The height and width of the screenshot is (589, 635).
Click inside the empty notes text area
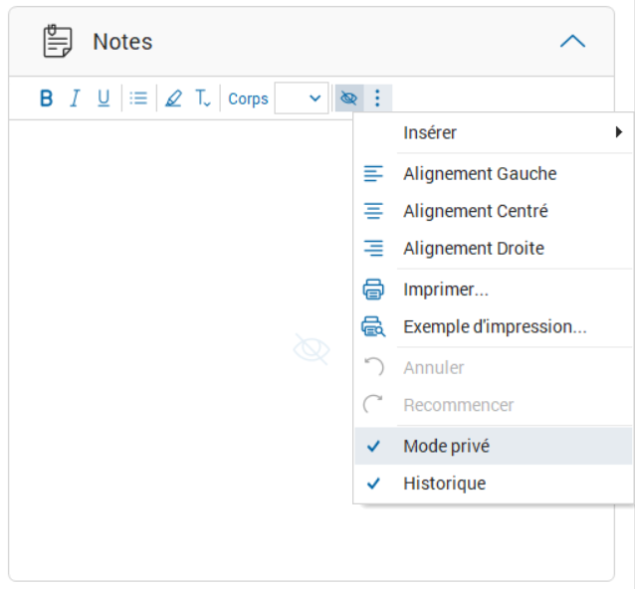[x=179, y=348]
